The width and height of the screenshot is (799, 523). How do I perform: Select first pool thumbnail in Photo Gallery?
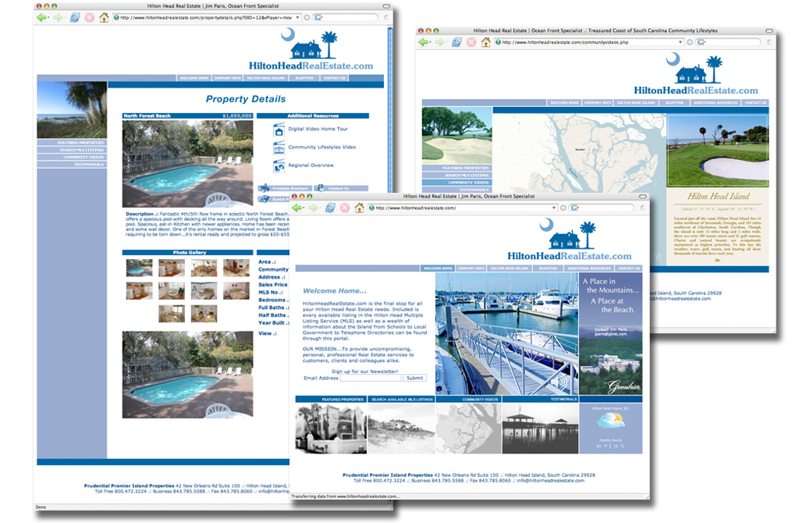tap(139, 268)
